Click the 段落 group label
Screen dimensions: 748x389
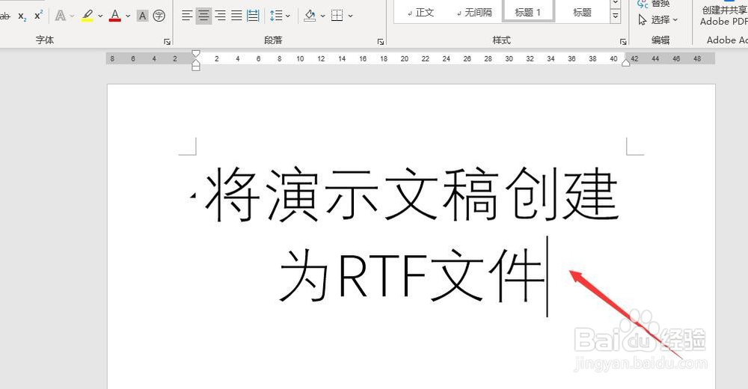click(x=273, y=40)
